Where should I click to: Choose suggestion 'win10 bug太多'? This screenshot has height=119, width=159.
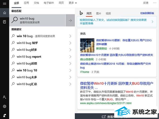27,77
